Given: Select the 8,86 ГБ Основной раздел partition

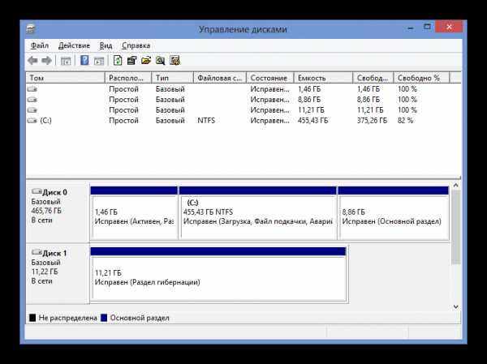Looking at the screenshot, I should tap(394, 213).
